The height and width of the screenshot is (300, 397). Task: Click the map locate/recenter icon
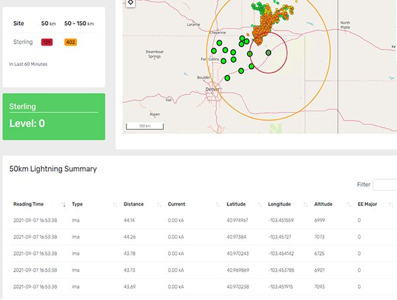tap(130, 3)
